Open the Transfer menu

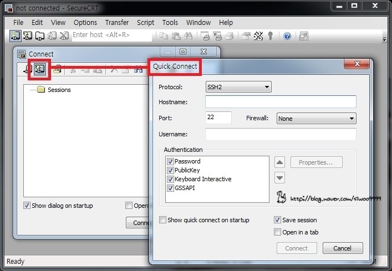[x=116, y=23]
